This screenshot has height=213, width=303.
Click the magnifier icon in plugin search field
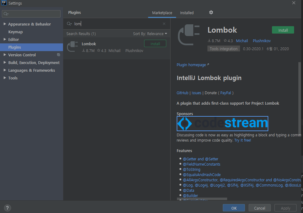tap(69, 24)
